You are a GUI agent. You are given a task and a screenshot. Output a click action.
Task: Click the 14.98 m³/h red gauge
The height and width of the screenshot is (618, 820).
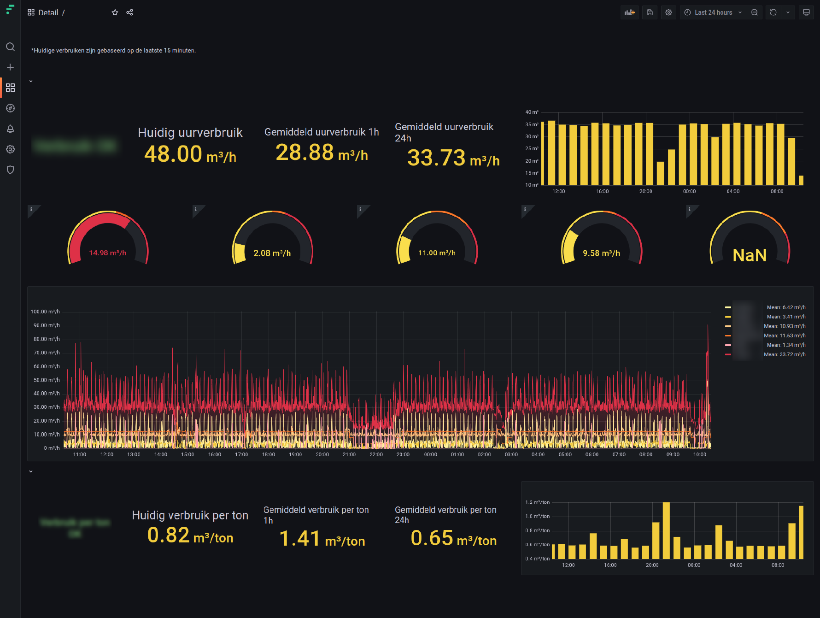(108, 238)
